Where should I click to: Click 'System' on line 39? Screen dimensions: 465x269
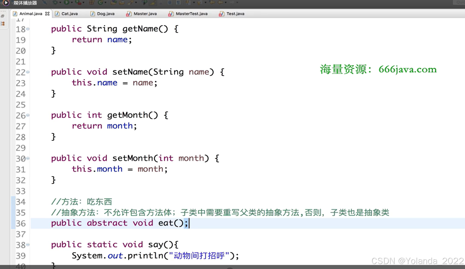[87, 255]
